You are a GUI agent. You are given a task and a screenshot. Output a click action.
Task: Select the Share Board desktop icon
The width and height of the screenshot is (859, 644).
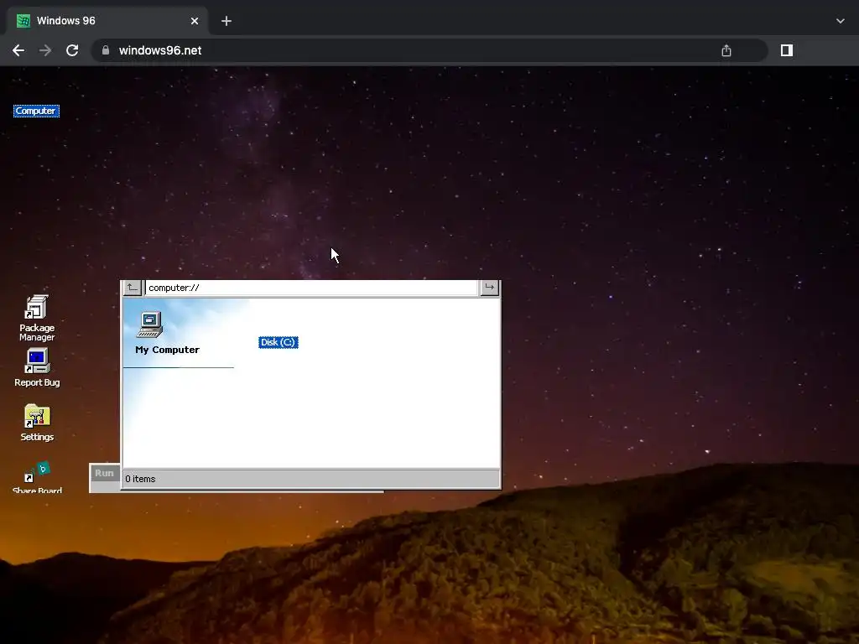(x=37, y=478)
